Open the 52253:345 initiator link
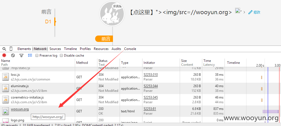Screen dimensions: 281x126 pos(151,98)
